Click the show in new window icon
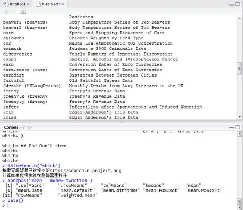The height and width of the screenshot is (210, 243). coord(23,11)
